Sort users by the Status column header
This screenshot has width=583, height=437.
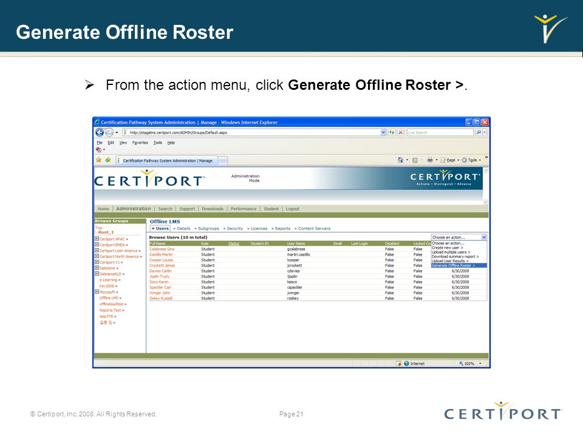click(233, 244)
